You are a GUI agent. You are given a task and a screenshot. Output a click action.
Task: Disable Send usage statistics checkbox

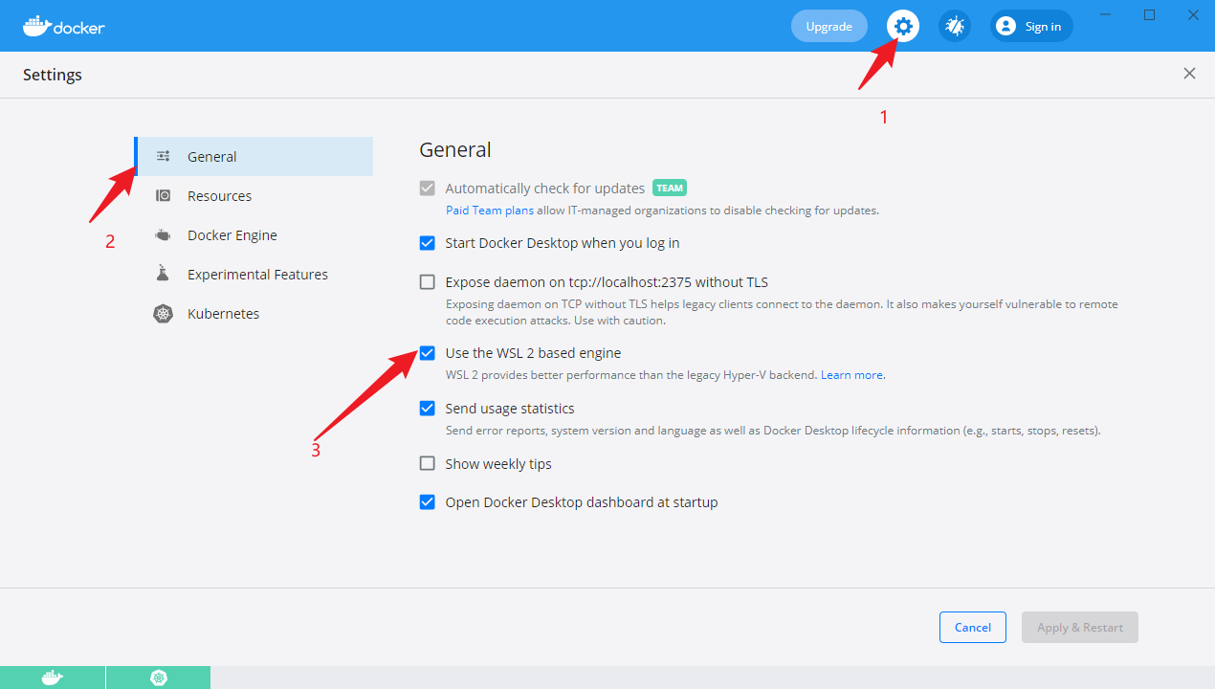[428, 408]
